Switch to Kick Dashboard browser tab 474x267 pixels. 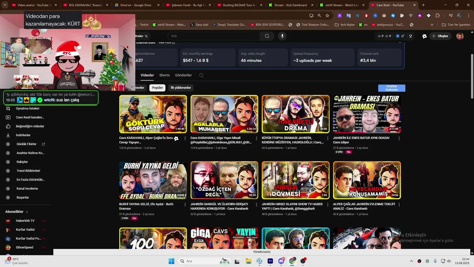(290, 5)
